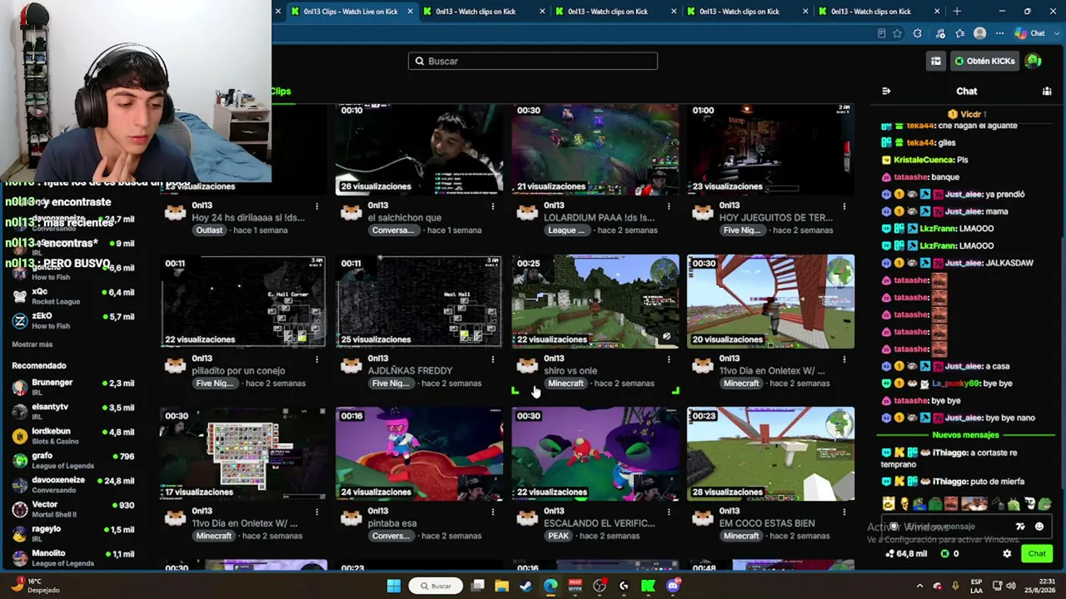Open options menu for 'AJDLÑKAS FREDDY' clip

click(x=492, y=359)
